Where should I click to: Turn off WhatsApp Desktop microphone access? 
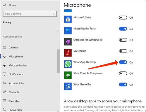point(123,62)
